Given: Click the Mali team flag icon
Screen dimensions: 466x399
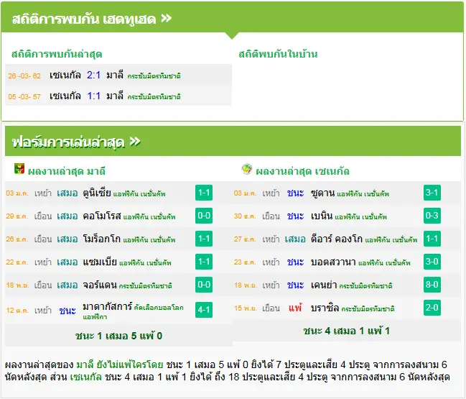Looking at the screenshot, I should click(19, 169).
